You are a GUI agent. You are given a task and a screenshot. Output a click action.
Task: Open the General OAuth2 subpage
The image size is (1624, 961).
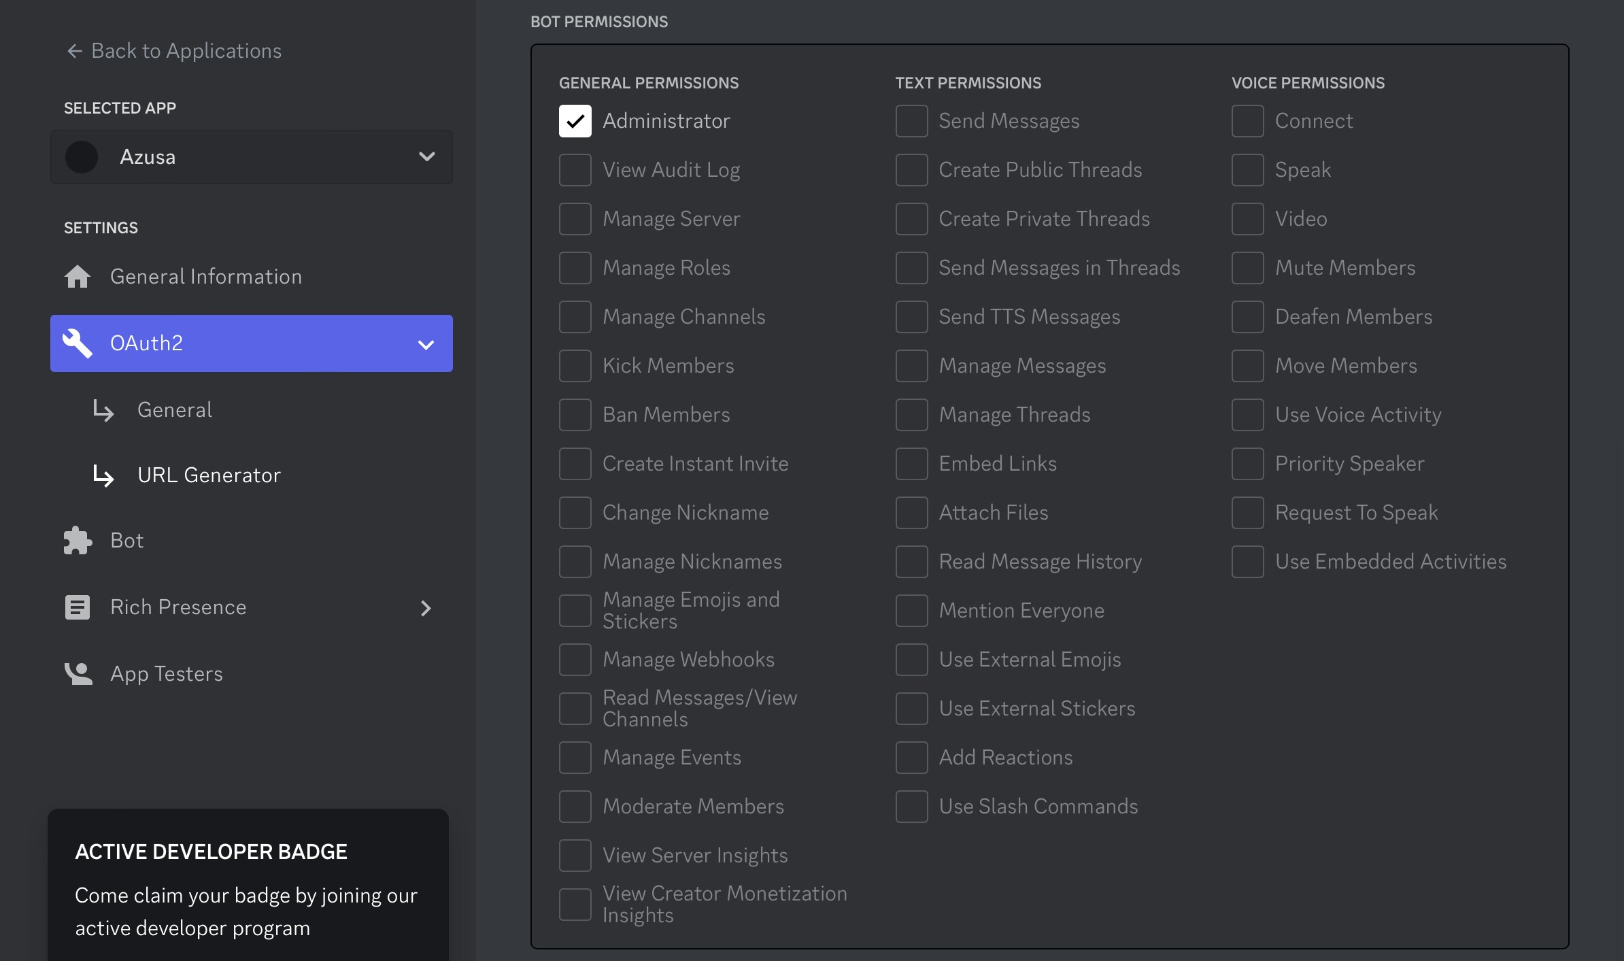(x=175, y=410)
